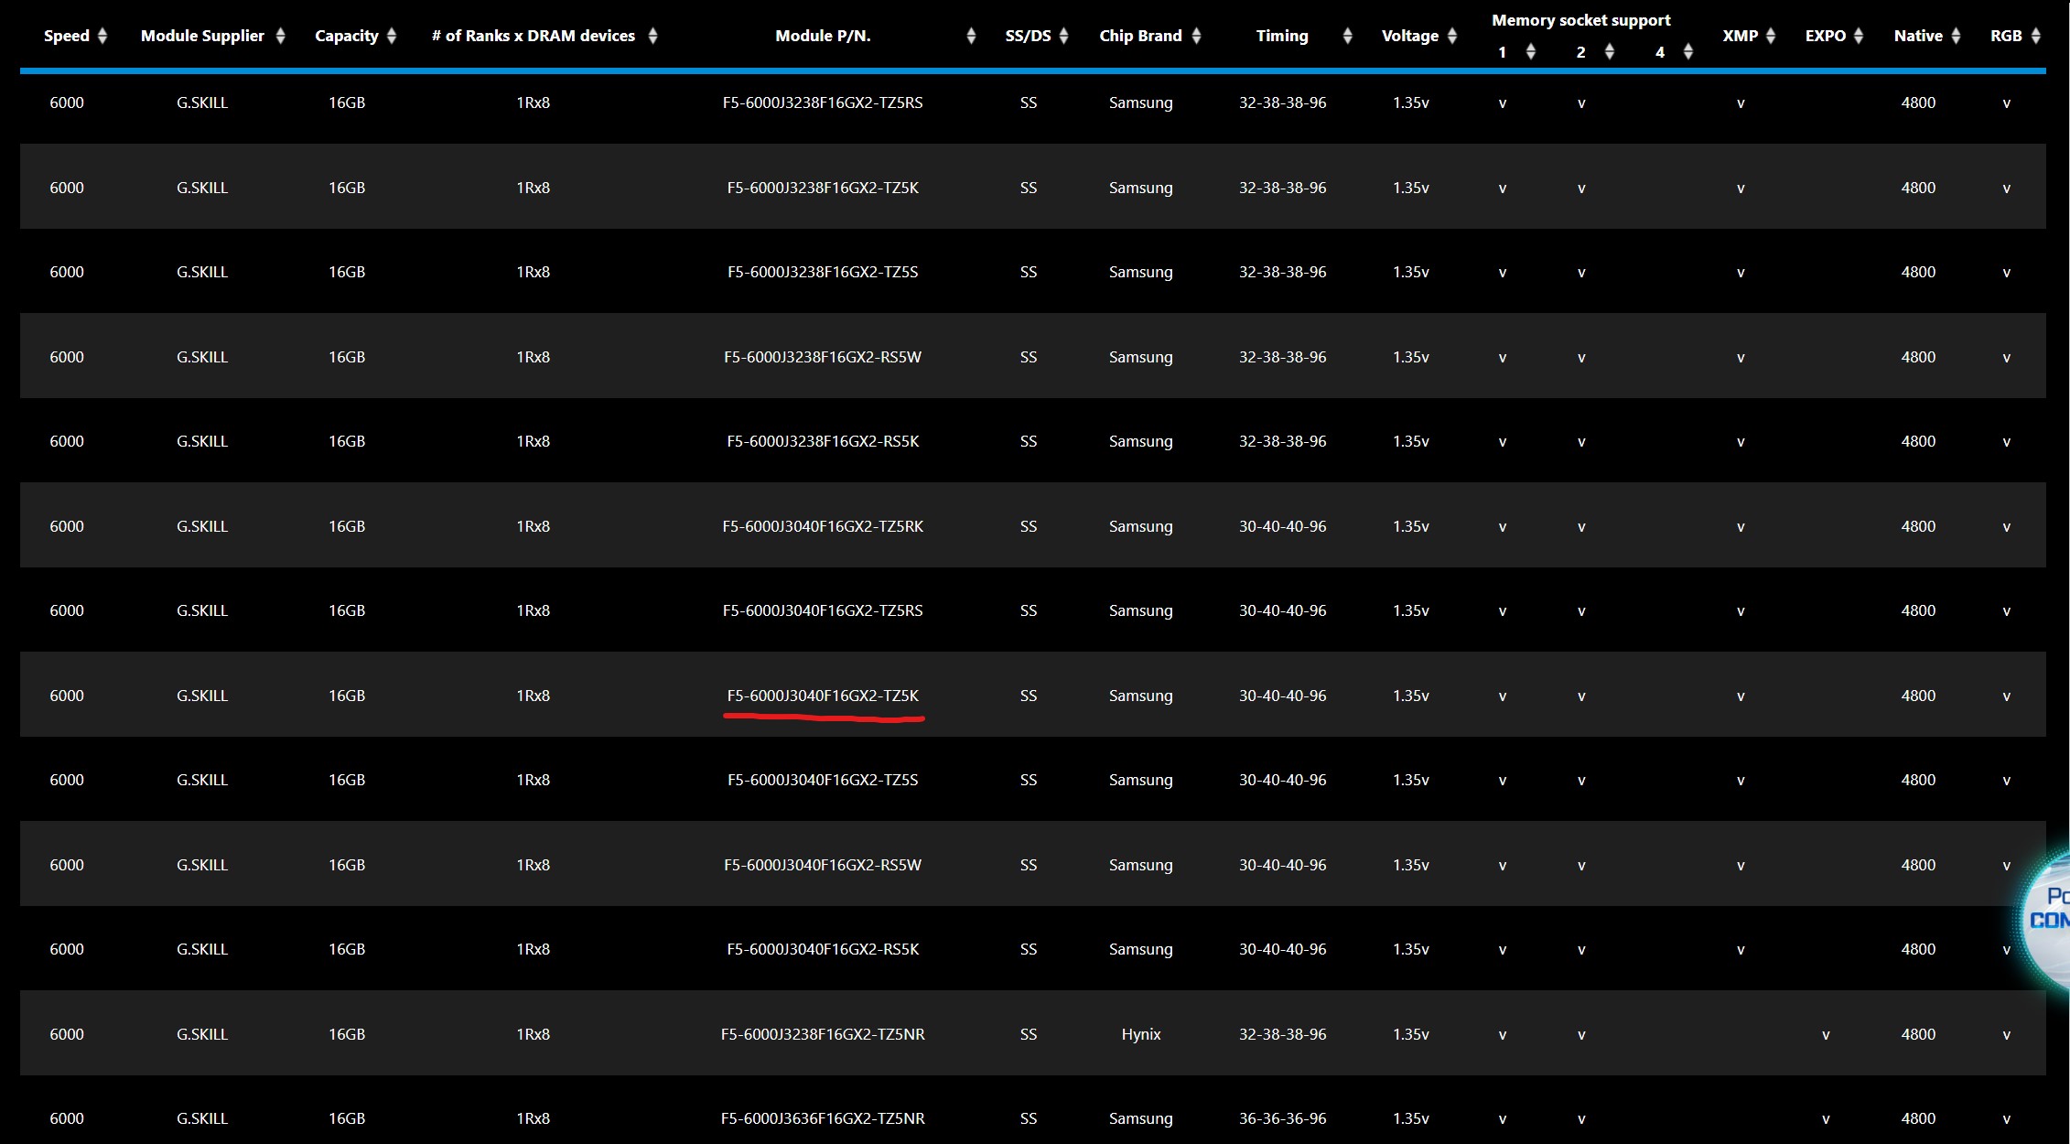
Task: Click Native column sort arrows
Action: 1956,36
